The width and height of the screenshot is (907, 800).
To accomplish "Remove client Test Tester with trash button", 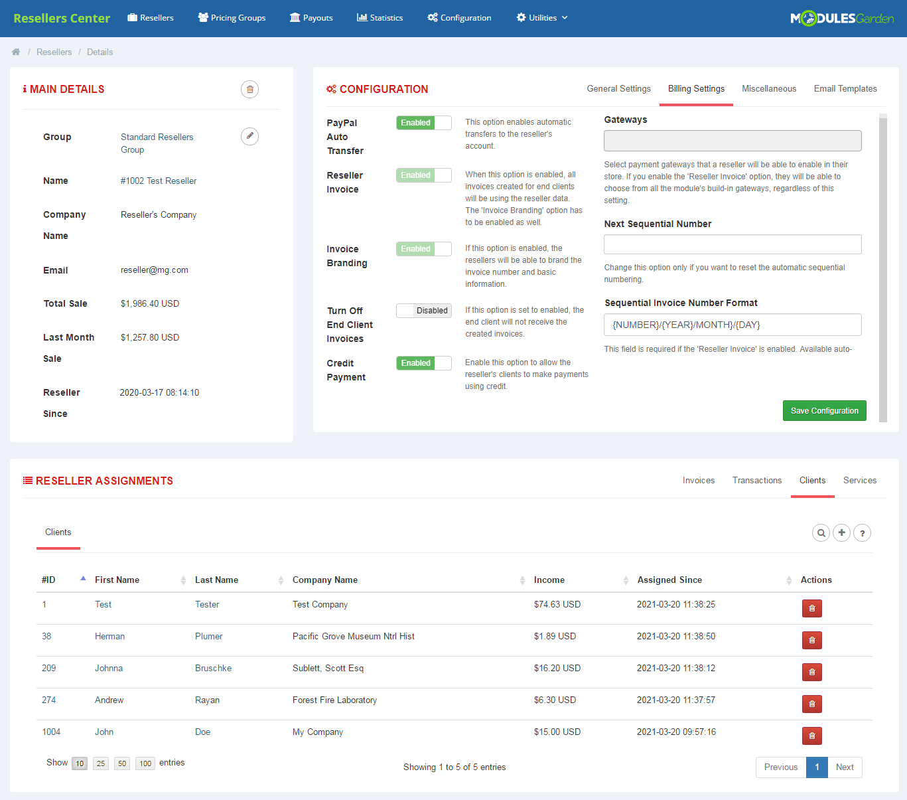I will [812, 608].
